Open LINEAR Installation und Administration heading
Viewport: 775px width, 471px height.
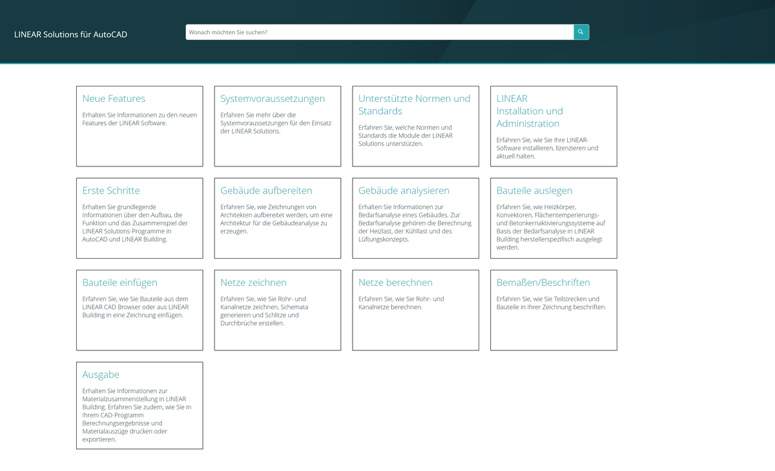[530, 111]
